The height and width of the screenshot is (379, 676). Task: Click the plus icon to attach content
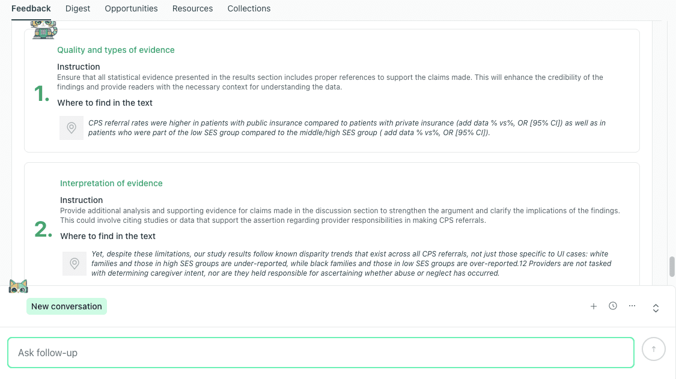coord(594,306)
